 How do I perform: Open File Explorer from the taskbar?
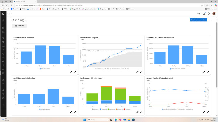[129, 120]
